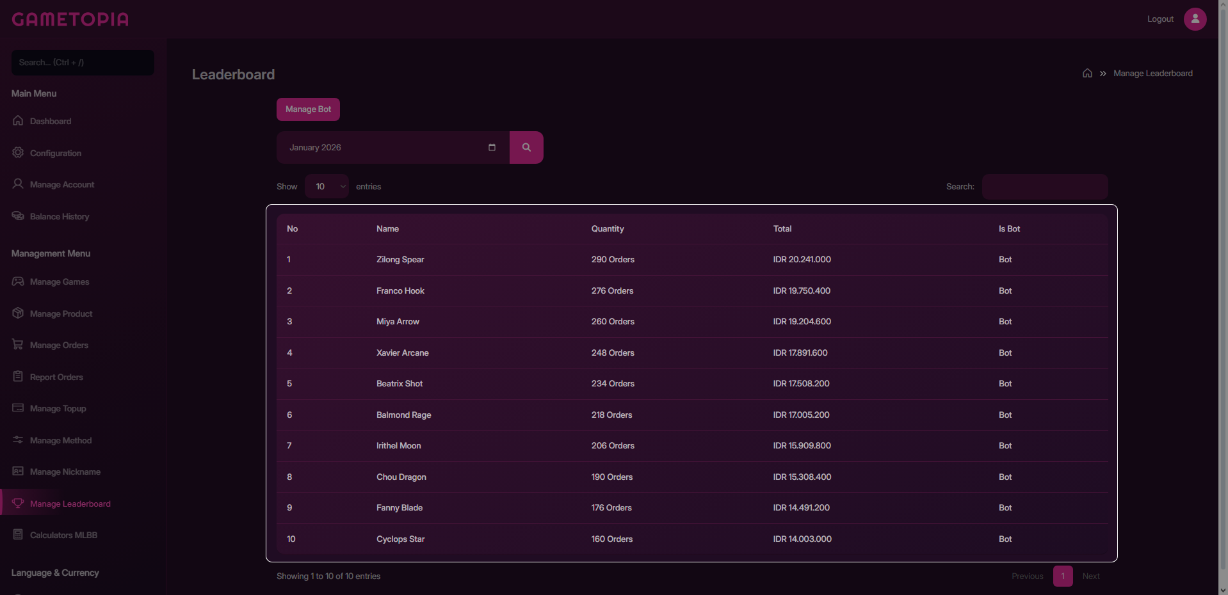Click the Manage Product box icon
The height and width of the screenshot is (595, 1228).
[18, 313]
